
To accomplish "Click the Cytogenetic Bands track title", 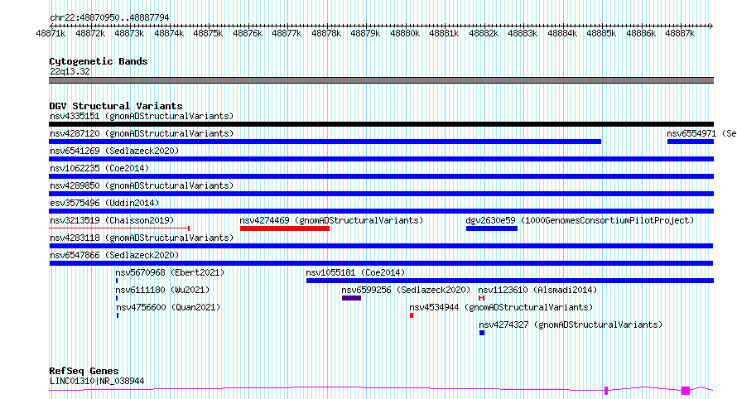I will [x=99, y=61].
